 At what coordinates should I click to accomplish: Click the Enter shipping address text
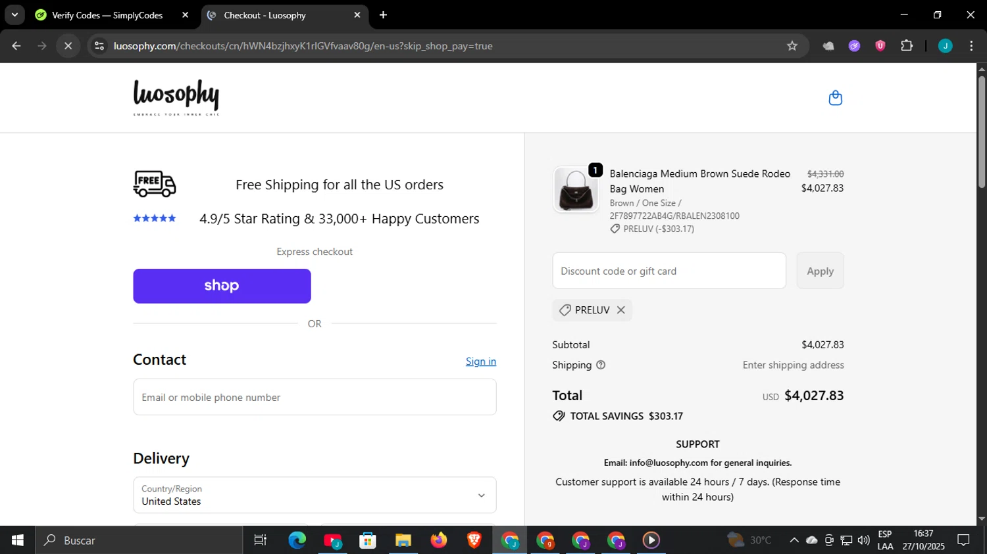(x=793, y=365)
